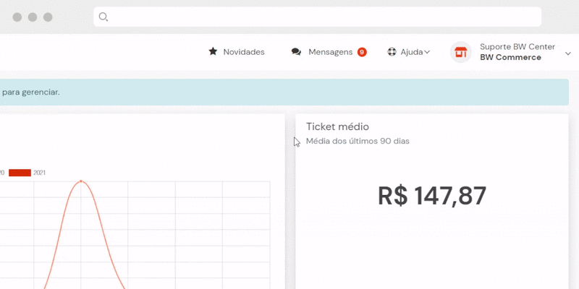Click the first gray window control dot
579x289 pixels.
tap(17, 17)
